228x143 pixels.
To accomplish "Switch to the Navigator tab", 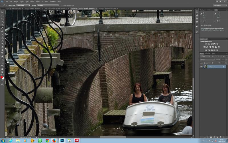I will (203, 10).
